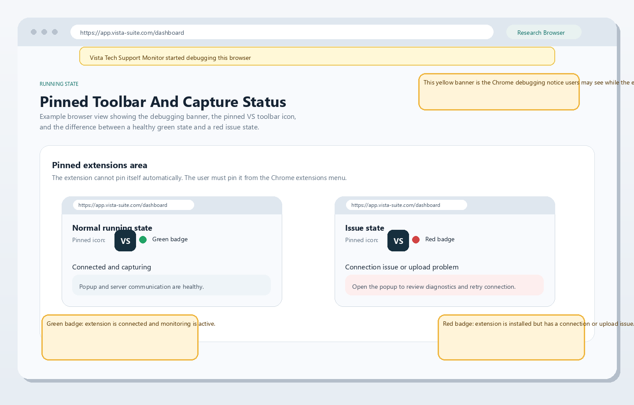The image size is (634, 405).
Task: Click the "Pinned Toolbar And Capture Status" heading
Action: click(163, 102)
